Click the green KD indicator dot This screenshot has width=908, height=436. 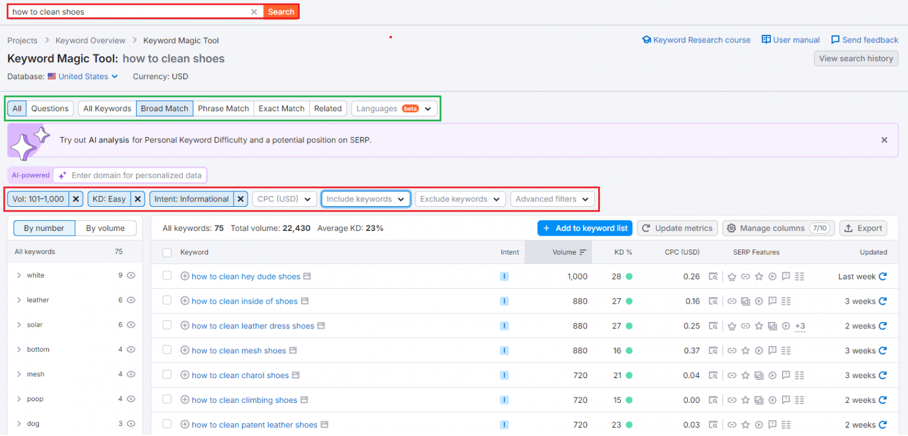(x=628, y=276)
